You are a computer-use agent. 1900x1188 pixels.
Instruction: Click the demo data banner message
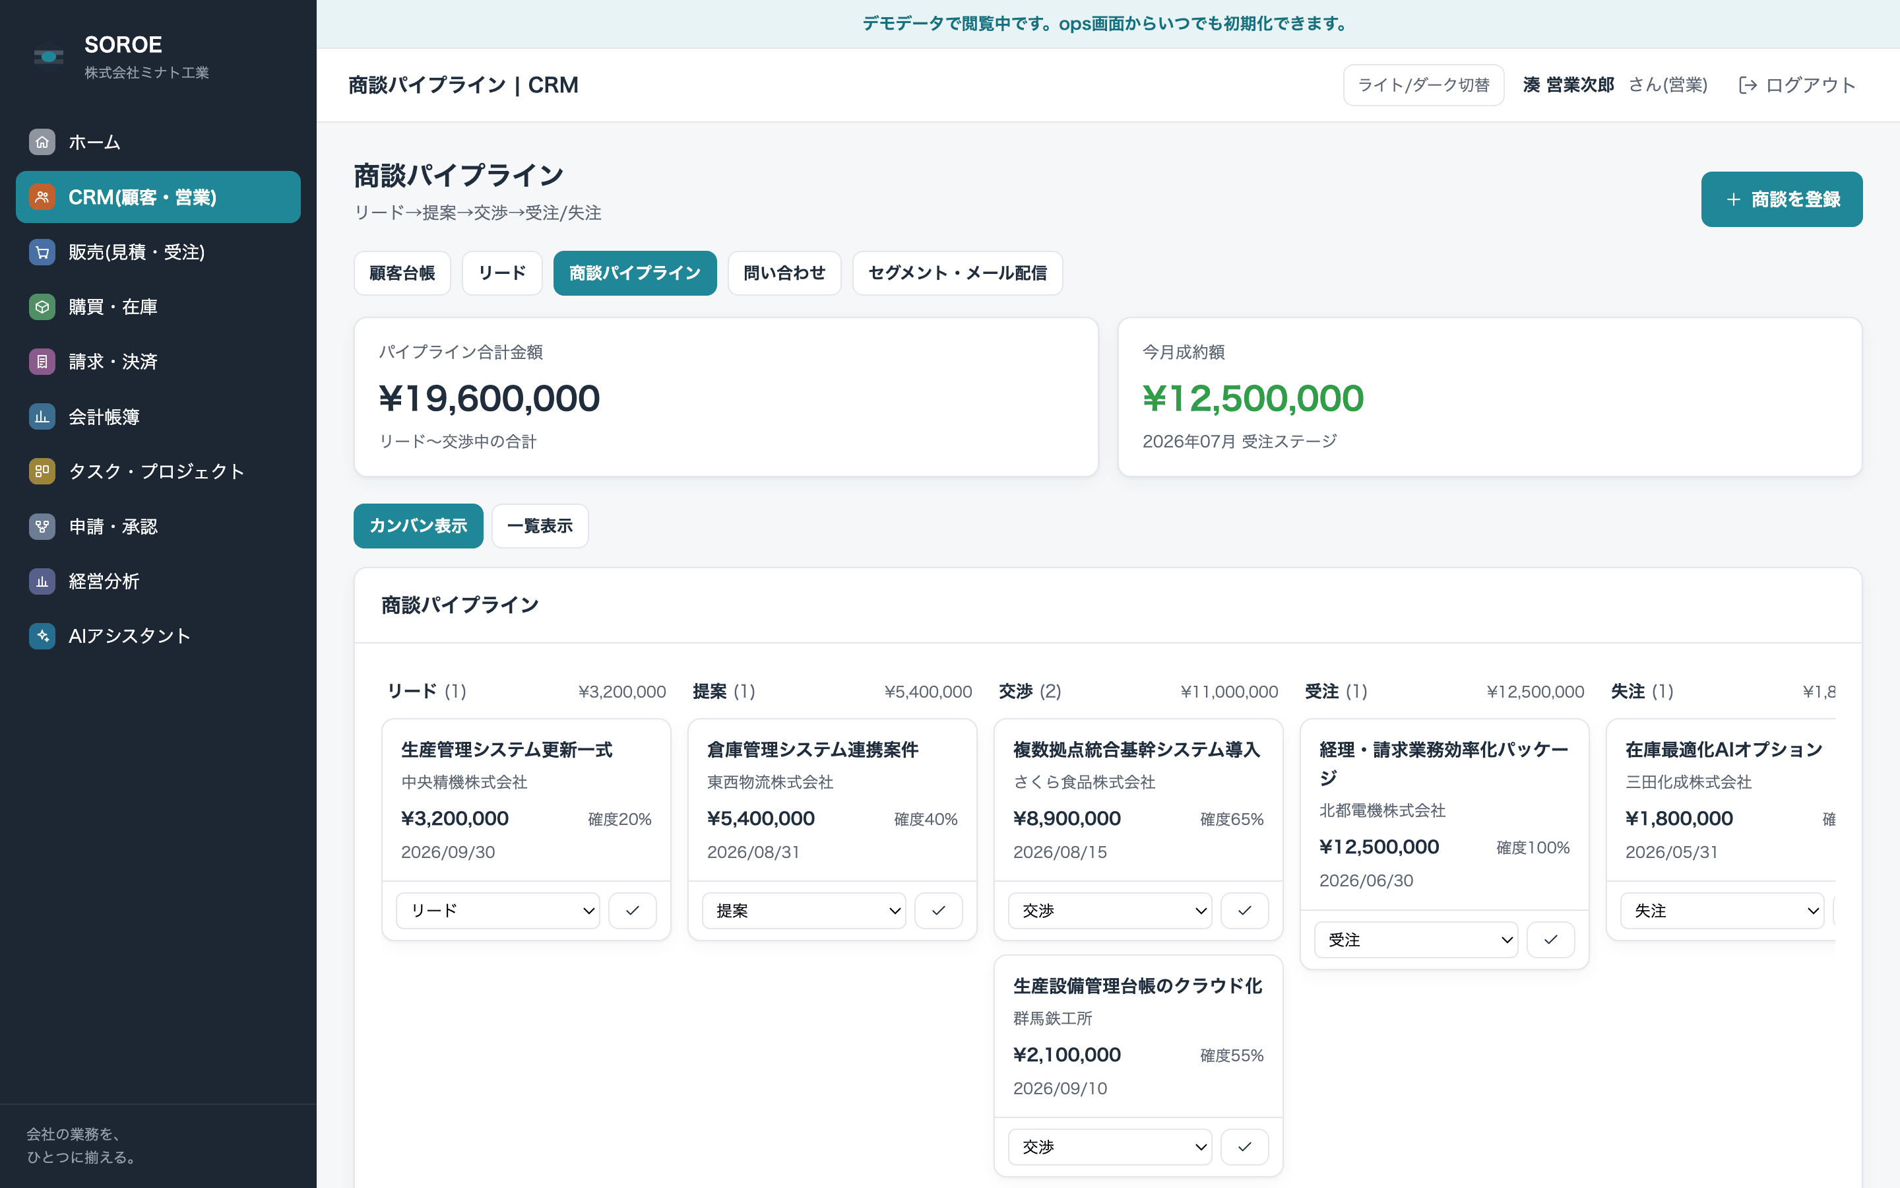coord(1107,24)
